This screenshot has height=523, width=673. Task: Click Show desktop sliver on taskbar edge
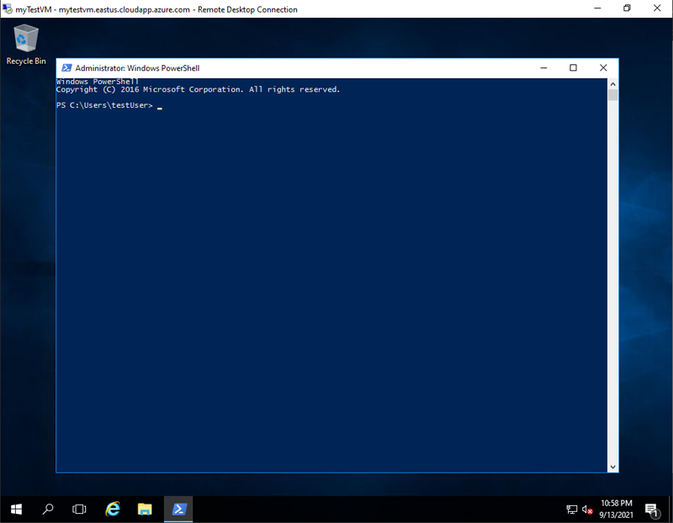click(670, 510)
